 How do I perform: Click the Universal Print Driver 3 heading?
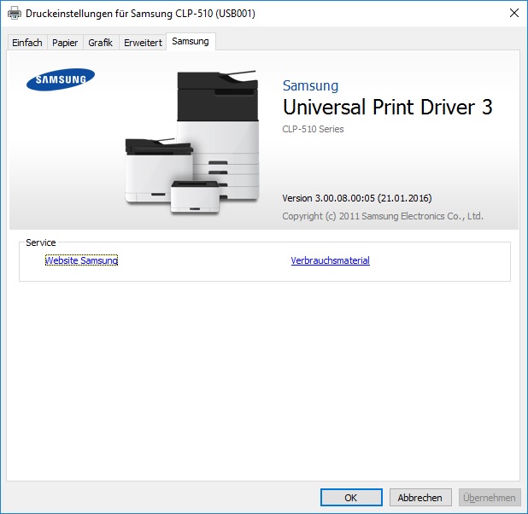point(388,107)
